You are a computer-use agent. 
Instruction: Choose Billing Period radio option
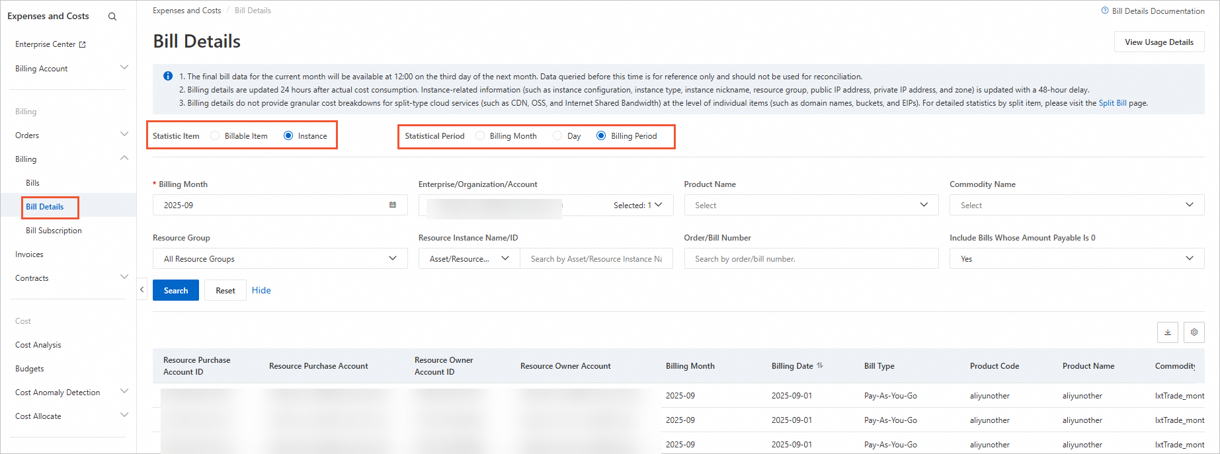point(601,135)
